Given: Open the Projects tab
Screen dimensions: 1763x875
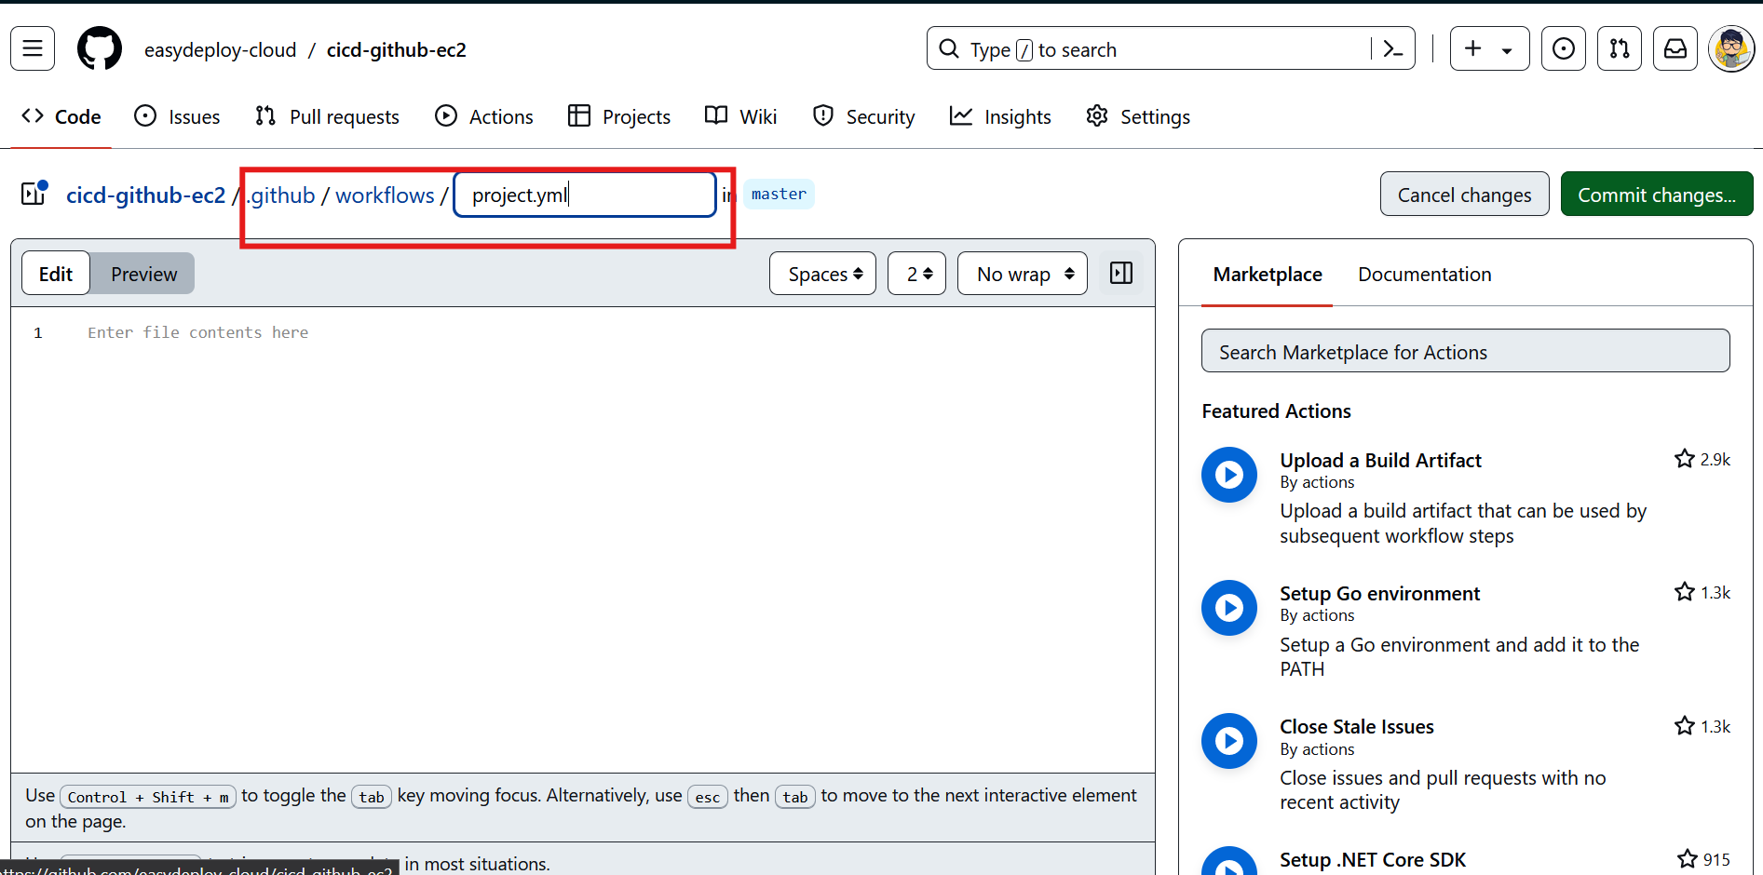Looking at the screenshot, I should pyautogui.click(x=620, y=116).
